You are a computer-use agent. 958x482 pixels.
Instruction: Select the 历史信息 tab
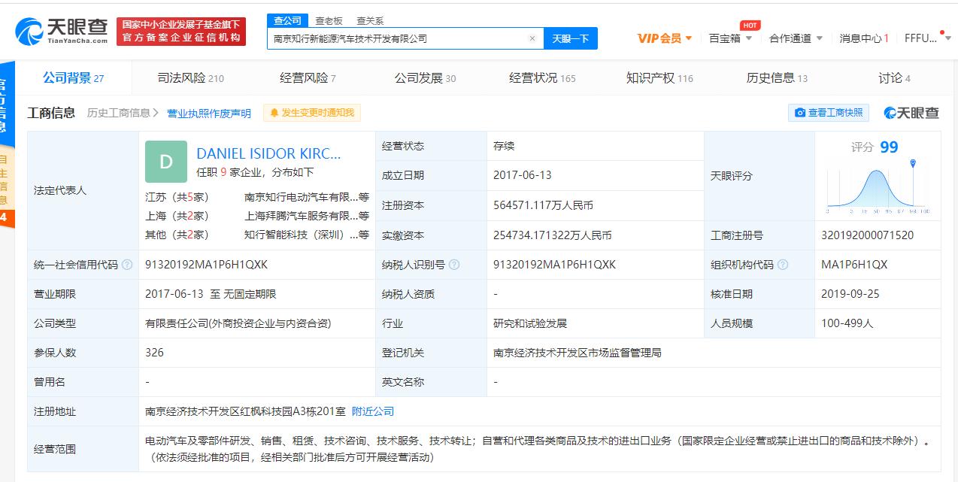777,78
